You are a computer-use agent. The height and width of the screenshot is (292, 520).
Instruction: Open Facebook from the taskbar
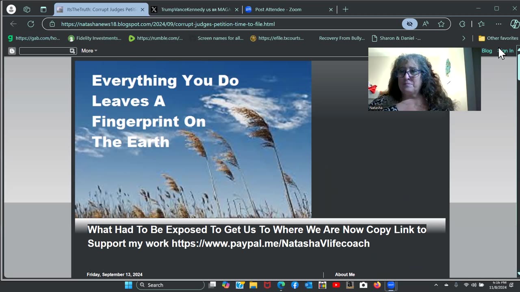point(295,285)
